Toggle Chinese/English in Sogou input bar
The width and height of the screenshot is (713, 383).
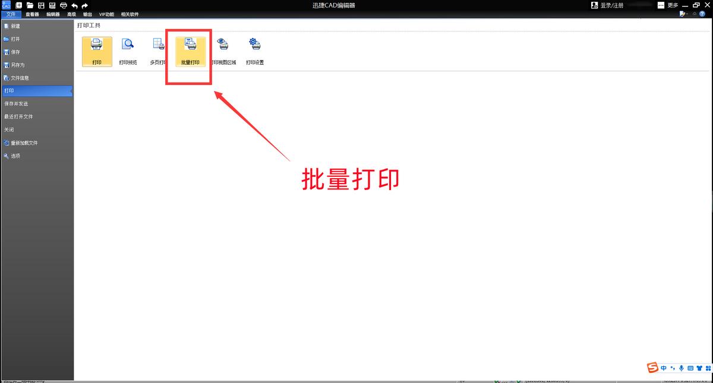tap(663, 368)
